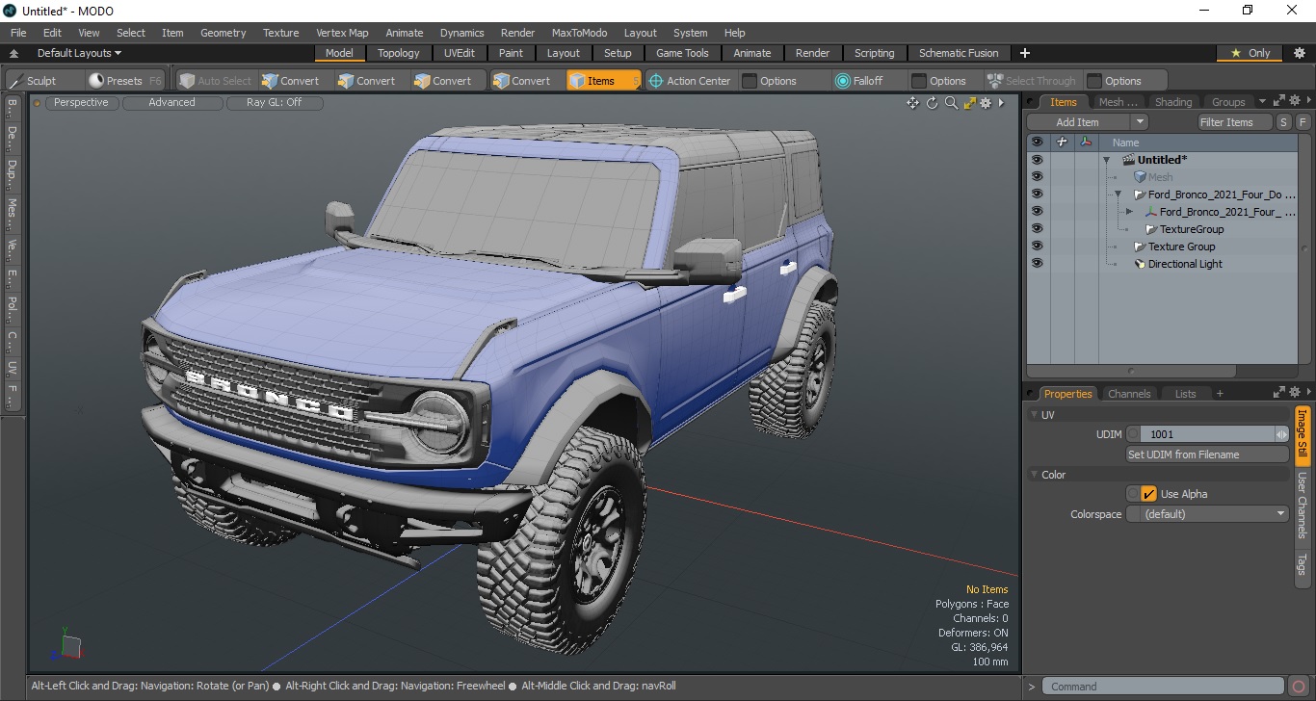Open the Action Center menu
1316x701 pixels.
pyautogui.click(x=690, y=81)
